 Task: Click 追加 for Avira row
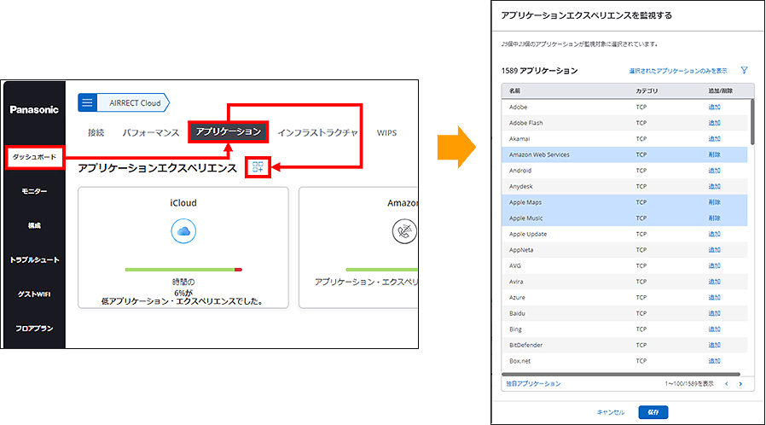(714, 282)
